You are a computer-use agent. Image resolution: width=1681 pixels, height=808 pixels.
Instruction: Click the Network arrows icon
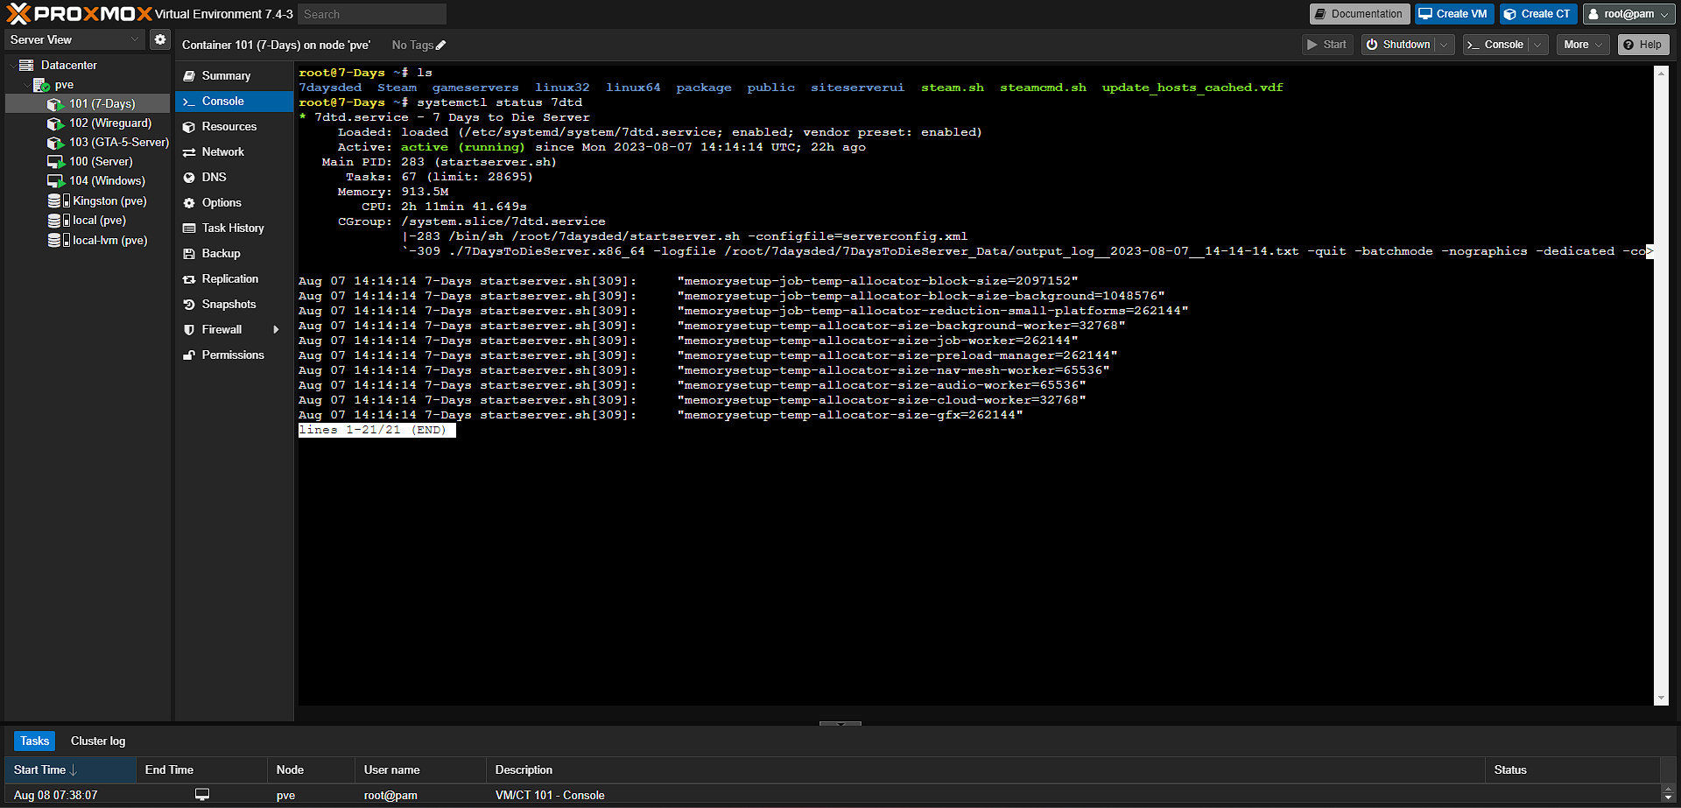pyautogui.click(x=188, y=152)
